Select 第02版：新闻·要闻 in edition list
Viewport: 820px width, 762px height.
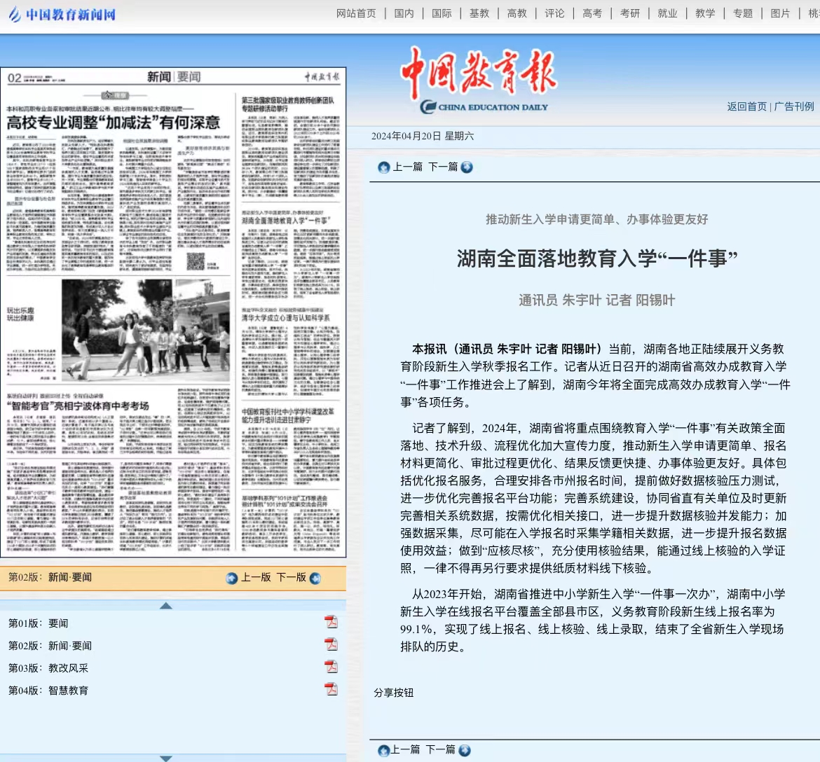pos(50,646)
